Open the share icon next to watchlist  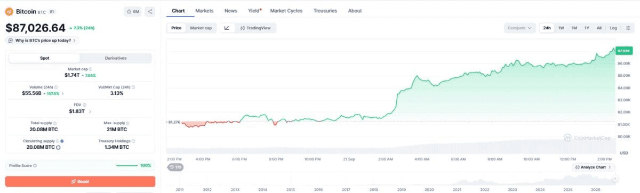[150, 11]
